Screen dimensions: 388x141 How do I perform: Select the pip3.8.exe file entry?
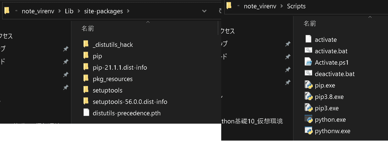pos(324,96)
